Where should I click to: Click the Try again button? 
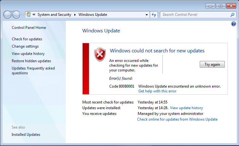coord(212,64)
